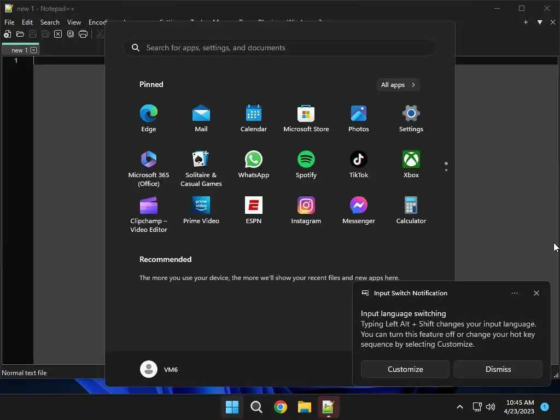Close the 'new 1' tab
Viewport: 560px width, 420px height.
[33, 50]
